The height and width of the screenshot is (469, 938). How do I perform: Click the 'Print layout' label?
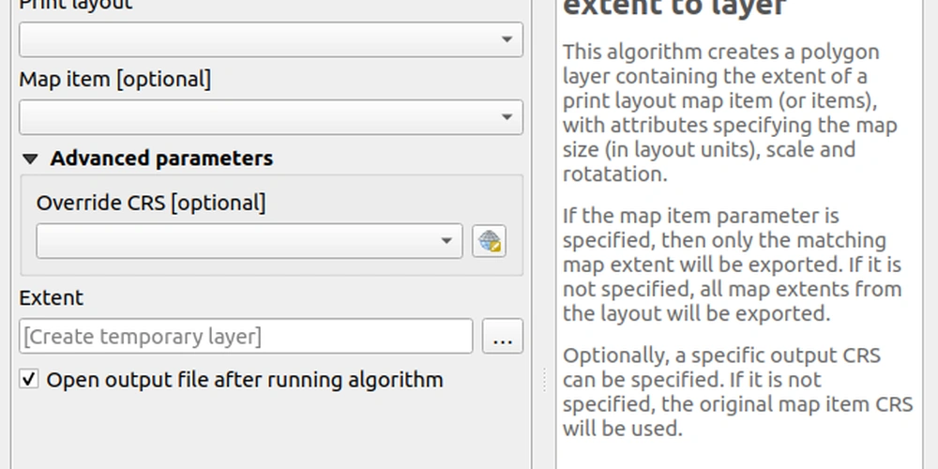[x=75, y=5]
